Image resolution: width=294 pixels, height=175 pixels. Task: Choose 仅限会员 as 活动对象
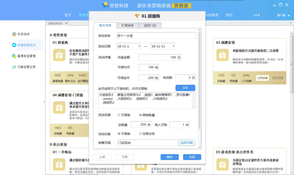[140, 134]
